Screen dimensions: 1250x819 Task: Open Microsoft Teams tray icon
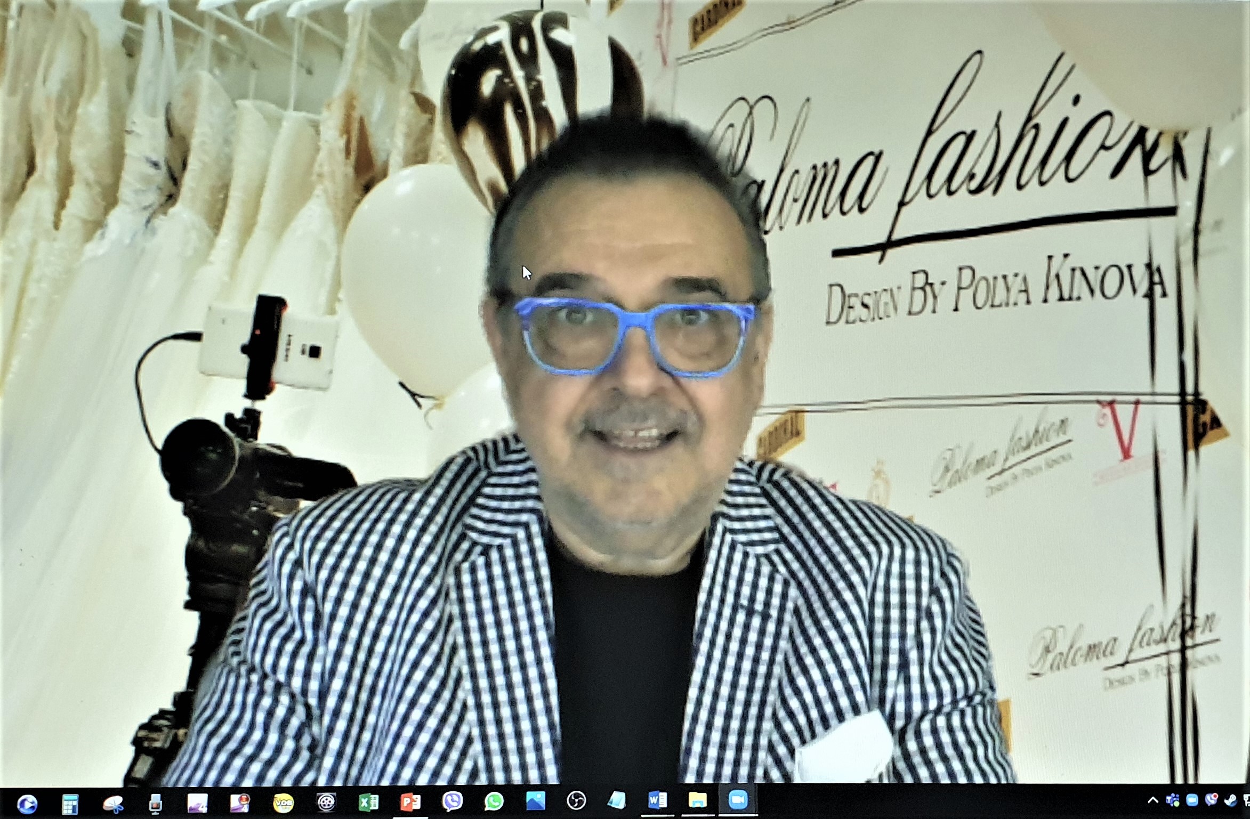1173,800
